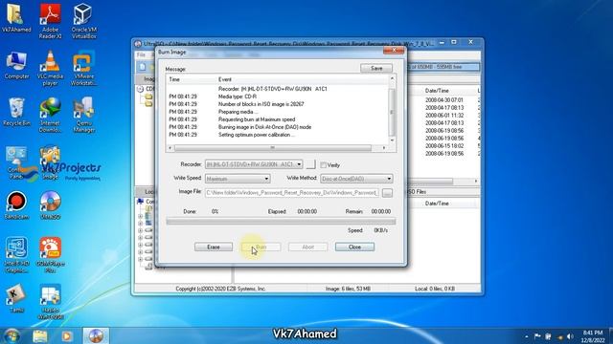Open the Vk7Ahamed folder desktop icon

tap(16, 18)
